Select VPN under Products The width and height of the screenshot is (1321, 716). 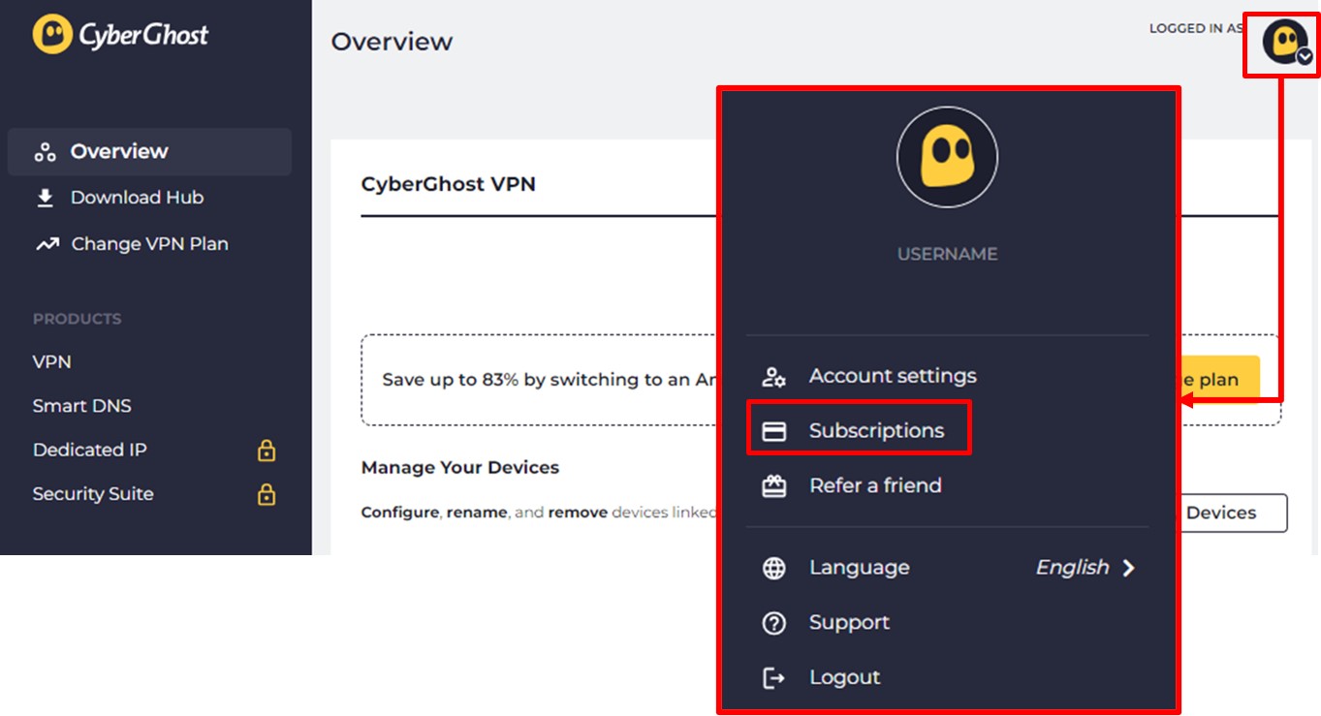[x=51, y=361]
